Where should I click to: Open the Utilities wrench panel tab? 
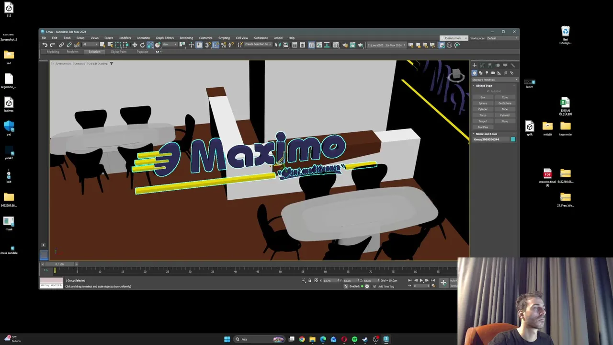[x=513, y=65]
